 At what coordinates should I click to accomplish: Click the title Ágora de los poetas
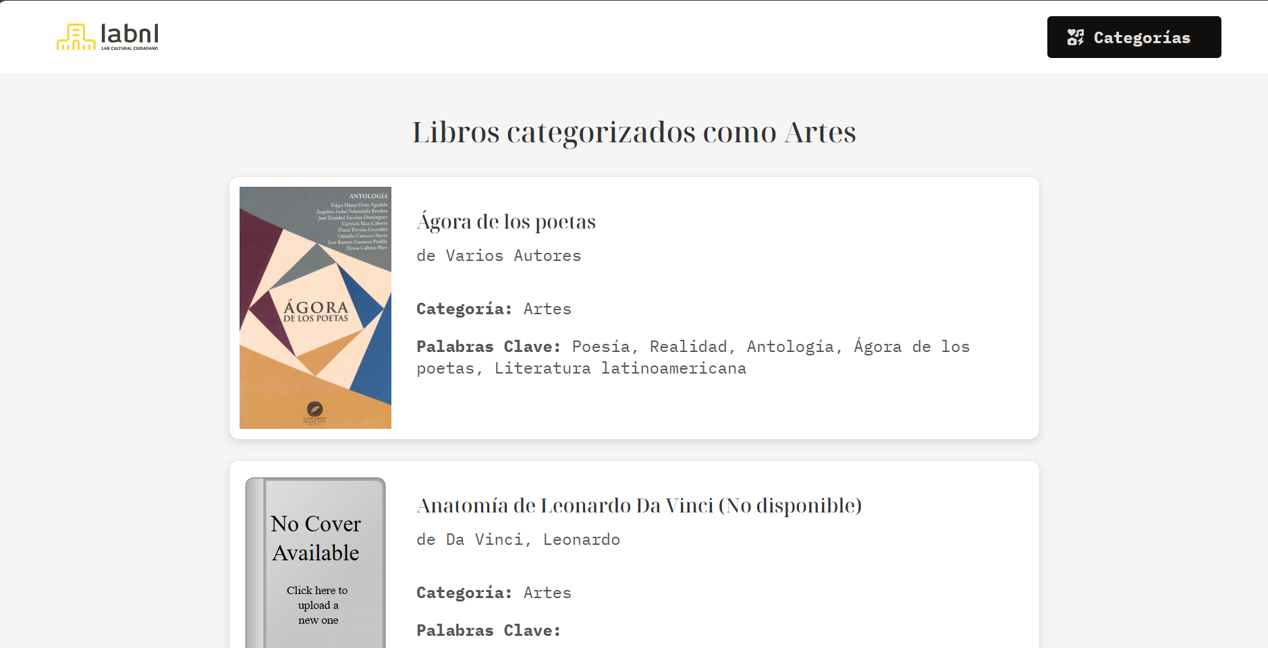[506, 221]
